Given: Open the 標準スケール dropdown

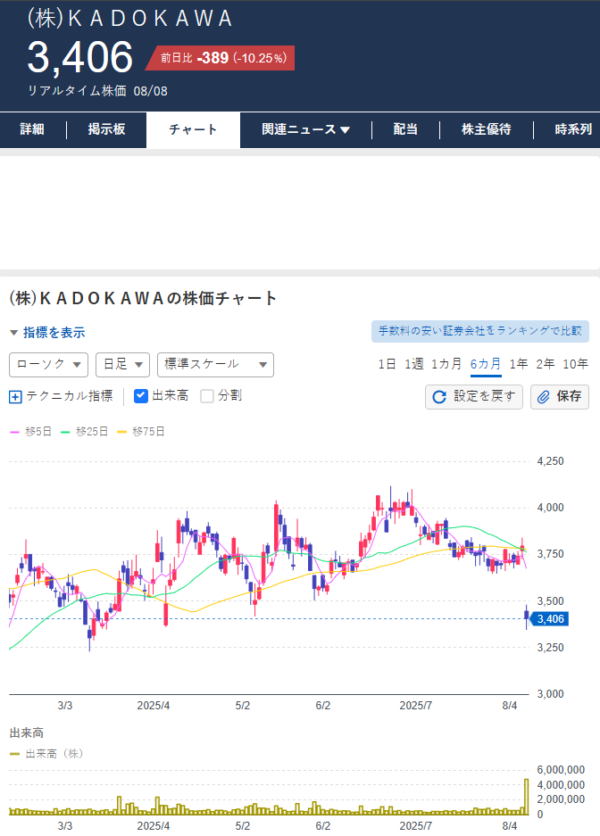Looking at the screenshot, I should pyautogui.click(x=215, y=365).
